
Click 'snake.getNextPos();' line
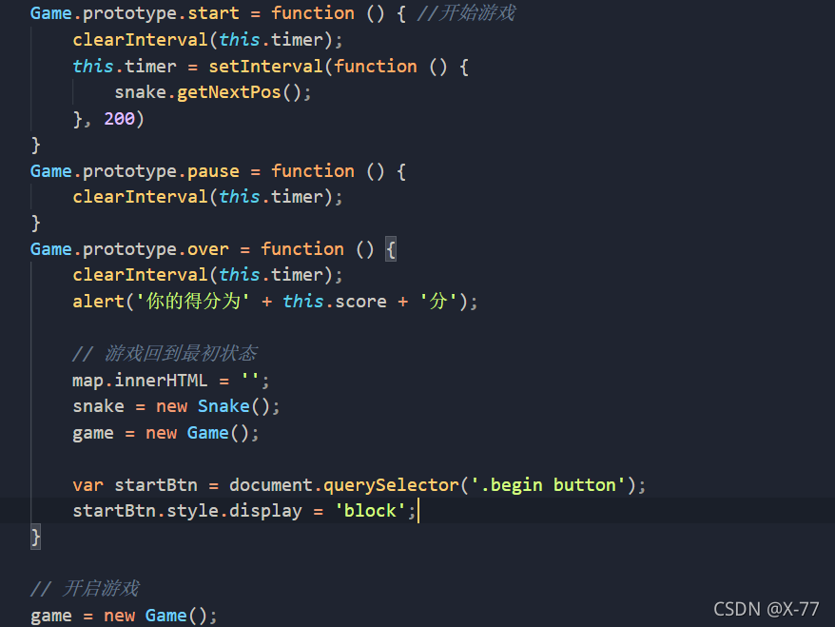(x=213, y=92)
